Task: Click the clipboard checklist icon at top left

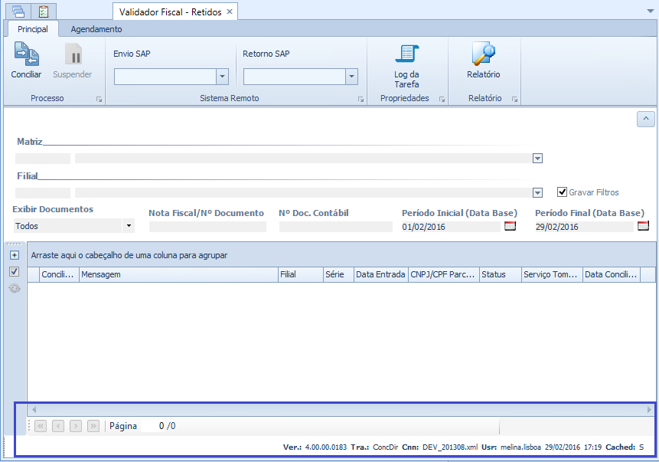Action: click(44, 11)
